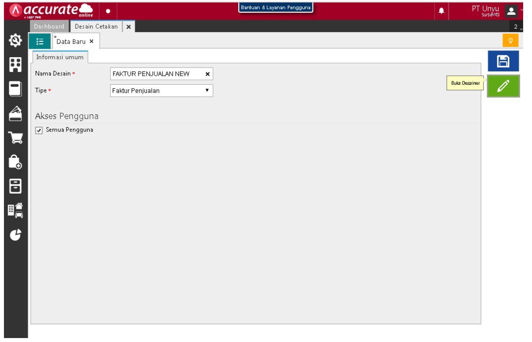The image size is (532, 342).
Task: Open Bantuan & Layanan Pengguna
Action: [x=276, y=7]
